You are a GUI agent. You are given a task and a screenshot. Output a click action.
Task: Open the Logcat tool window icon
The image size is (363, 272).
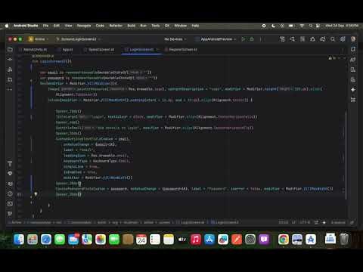tap(10, 184)
